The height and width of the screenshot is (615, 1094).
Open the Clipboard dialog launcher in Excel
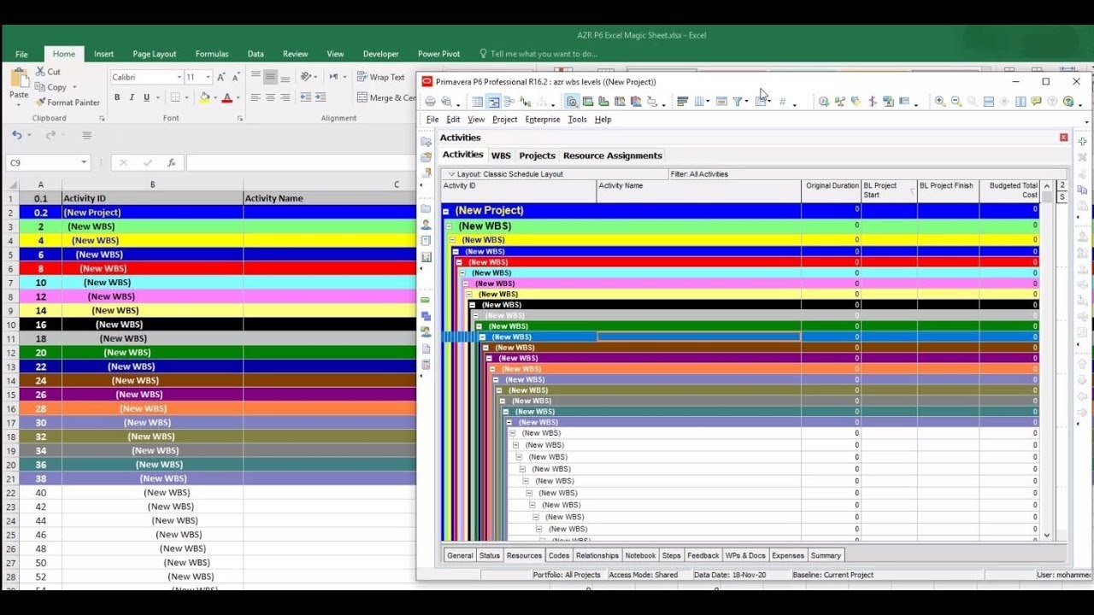point(102,118)
